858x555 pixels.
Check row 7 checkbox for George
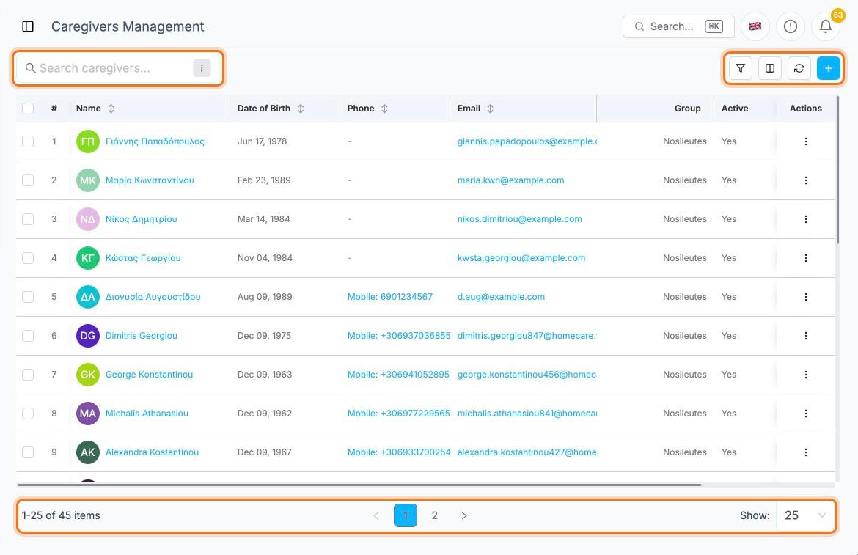pyautogui.click(x=28, y=374)
